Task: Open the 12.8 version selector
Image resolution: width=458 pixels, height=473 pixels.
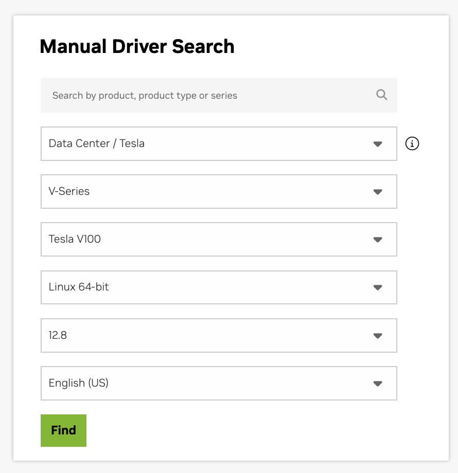Action: [x=206, y=336]
